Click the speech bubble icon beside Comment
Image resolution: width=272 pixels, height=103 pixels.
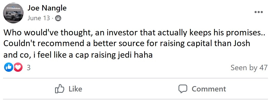(x=183, y=89)
